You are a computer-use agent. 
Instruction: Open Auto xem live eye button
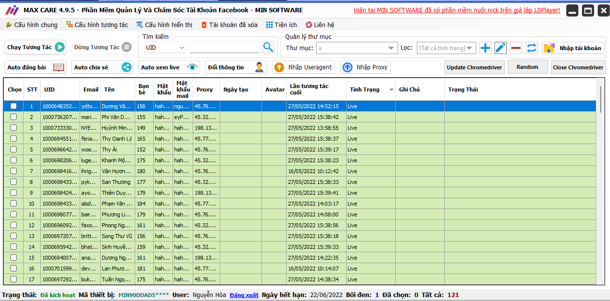tap(169, 67)
